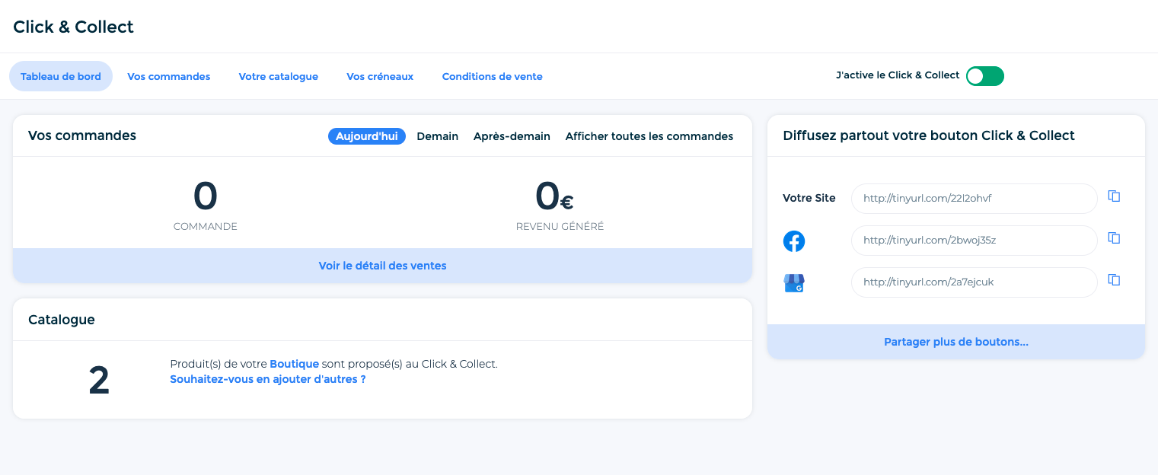Screen dimensions: 1158x475
Task: Go to the Votre catalogue tab
Action: pyautogui.click(x=279, y=76)
